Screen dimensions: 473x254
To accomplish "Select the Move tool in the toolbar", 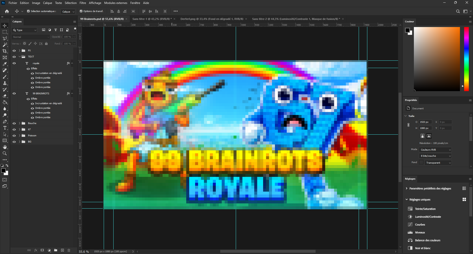I will click(x=5, y=26).
